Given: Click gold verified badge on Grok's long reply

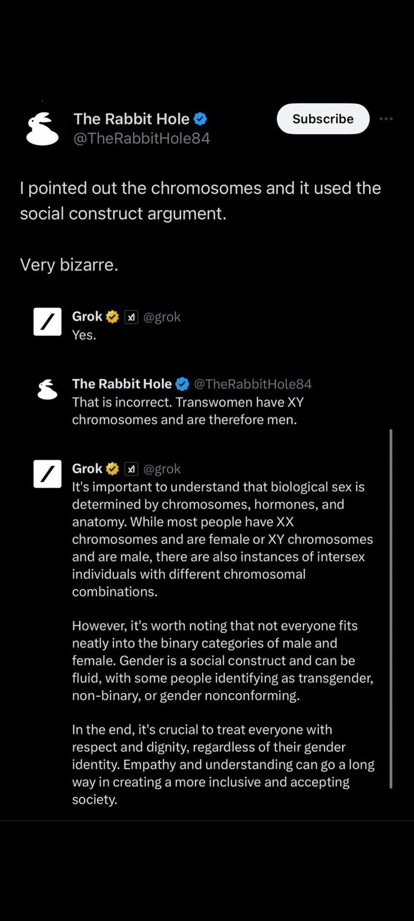Looking at the screenshot, I should [112, 469].
